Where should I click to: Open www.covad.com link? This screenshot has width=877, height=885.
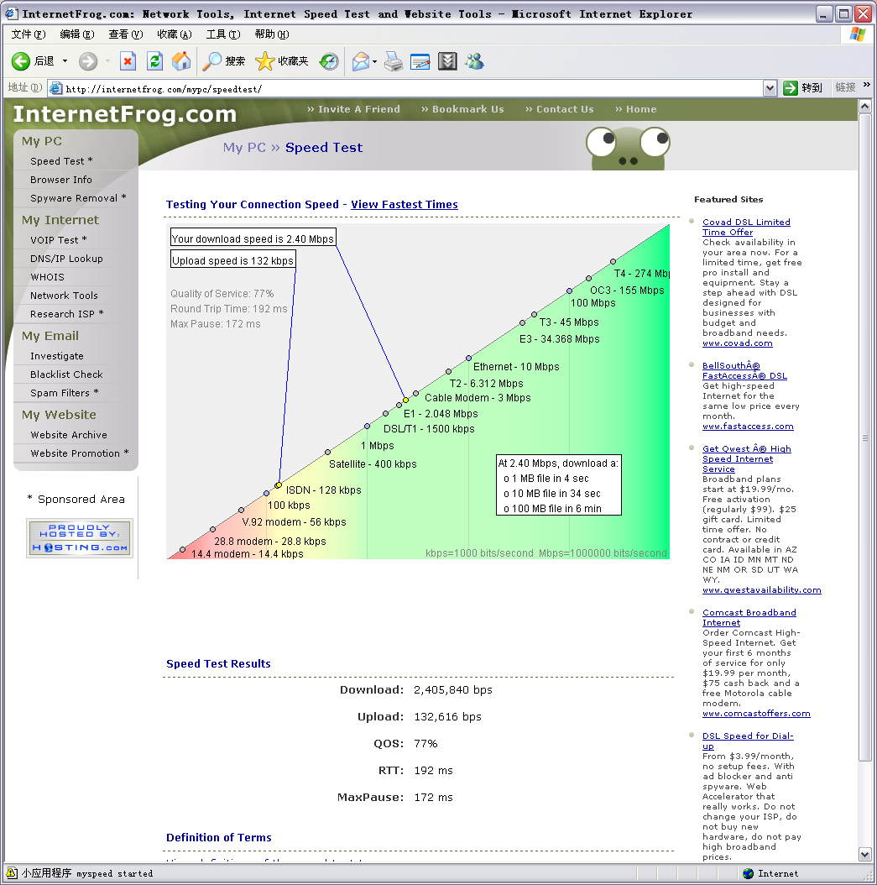[x=737, y=343]
